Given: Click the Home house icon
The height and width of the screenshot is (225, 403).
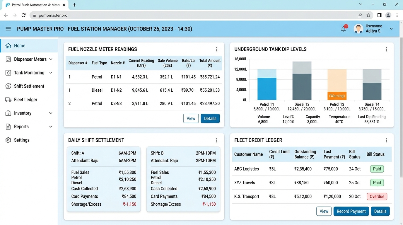Looking at the screenshot, I should [8, 46].
